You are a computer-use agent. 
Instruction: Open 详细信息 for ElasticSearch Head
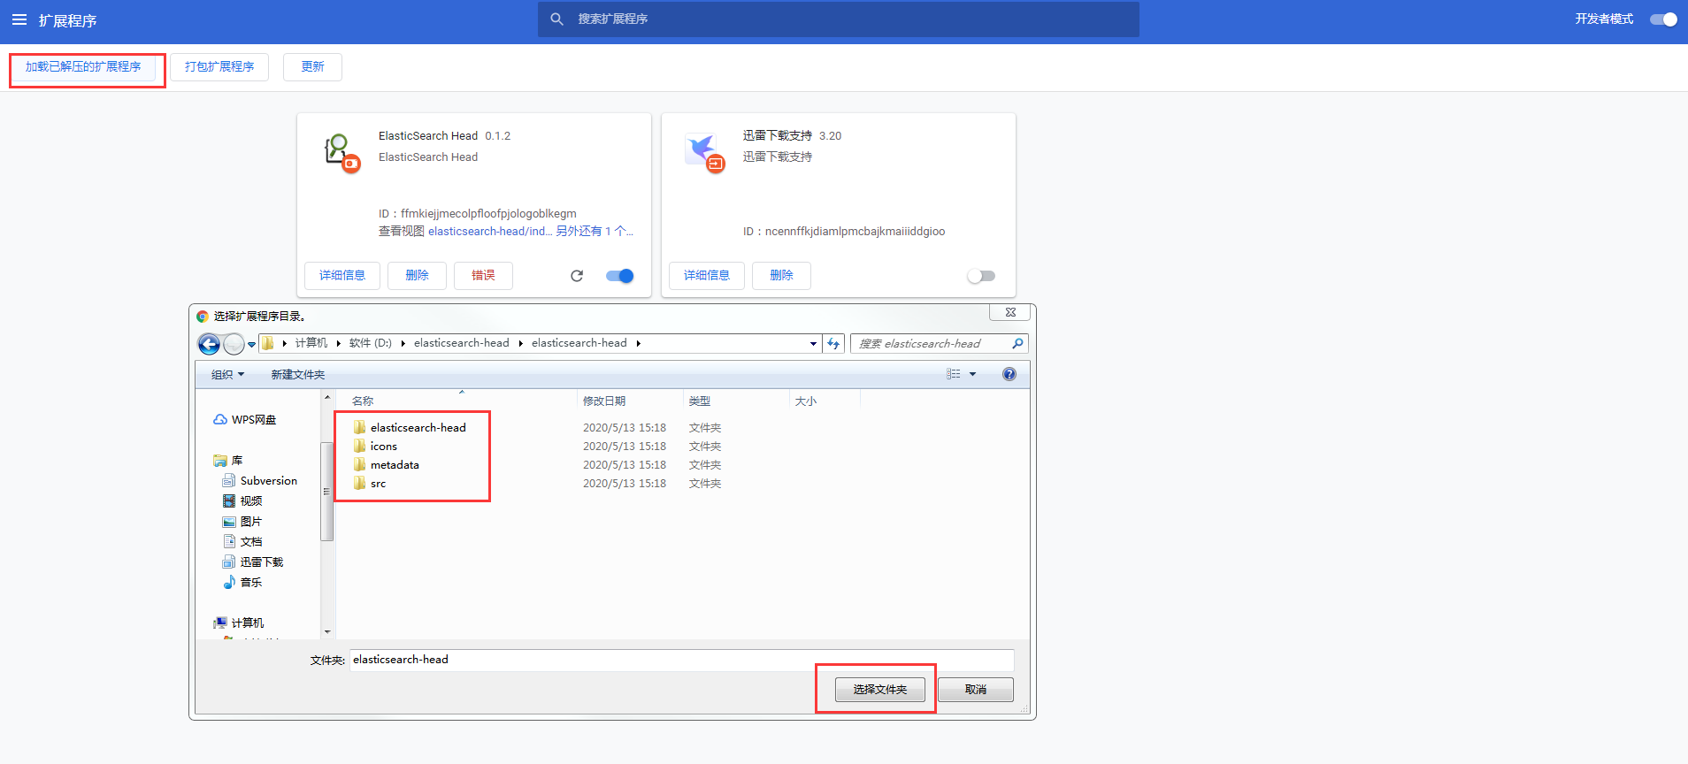pos(342,276)
